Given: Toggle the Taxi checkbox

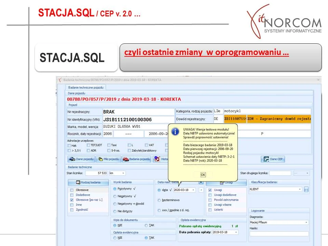Looking at the screenshot, I should 109,145.
